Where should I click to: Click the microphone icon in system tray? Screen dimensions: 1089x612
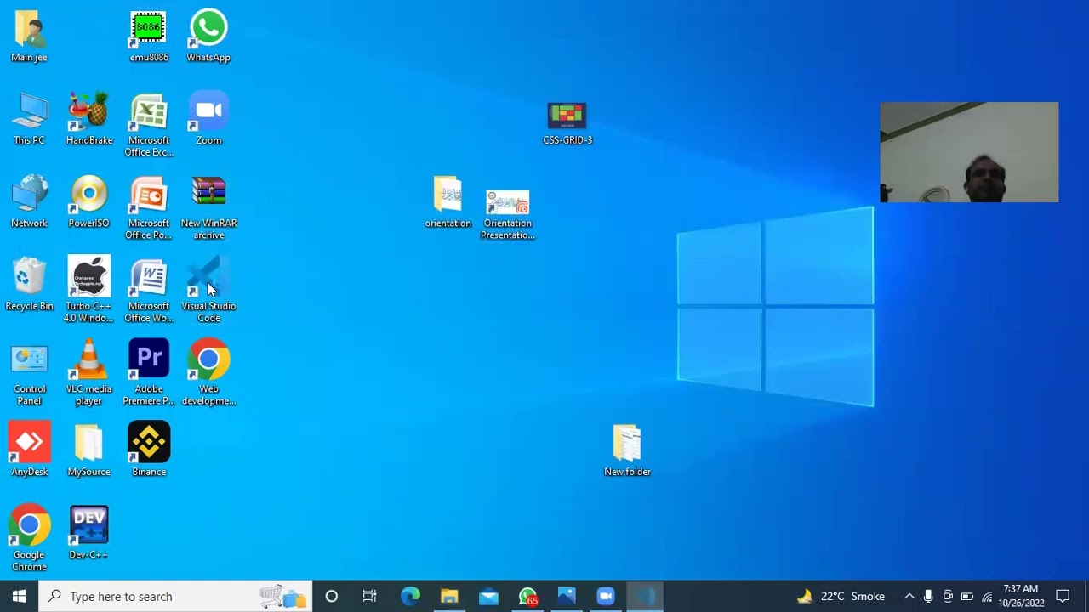(x=928, y=596)
